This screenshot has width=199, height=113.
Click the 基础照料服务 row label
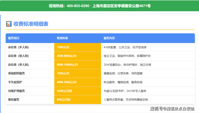[x=17, y=73]
